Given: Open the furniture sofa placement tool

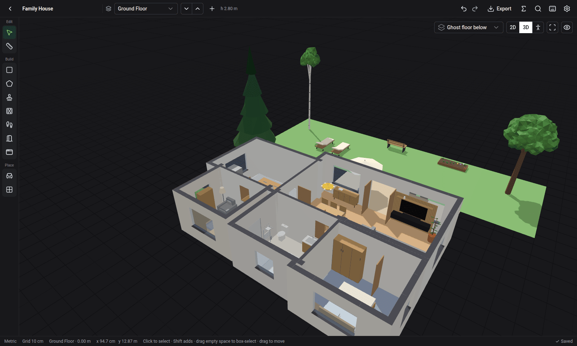Looking at the screenshot, I should coord(9,176).
